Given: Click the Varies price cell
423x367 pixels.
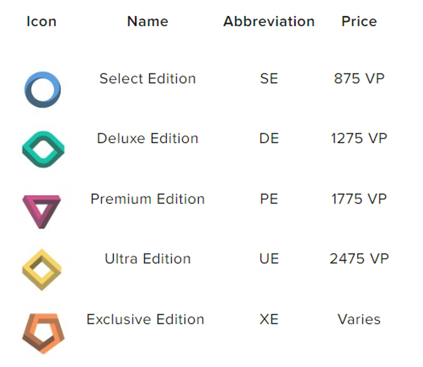Looking at the screenshot, I should (359, 319).
